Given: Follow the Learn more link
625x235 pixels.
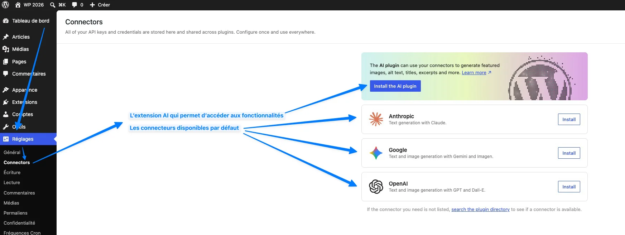Looking at the screenshot, I should pyautogui.click(x=474, y=73).
